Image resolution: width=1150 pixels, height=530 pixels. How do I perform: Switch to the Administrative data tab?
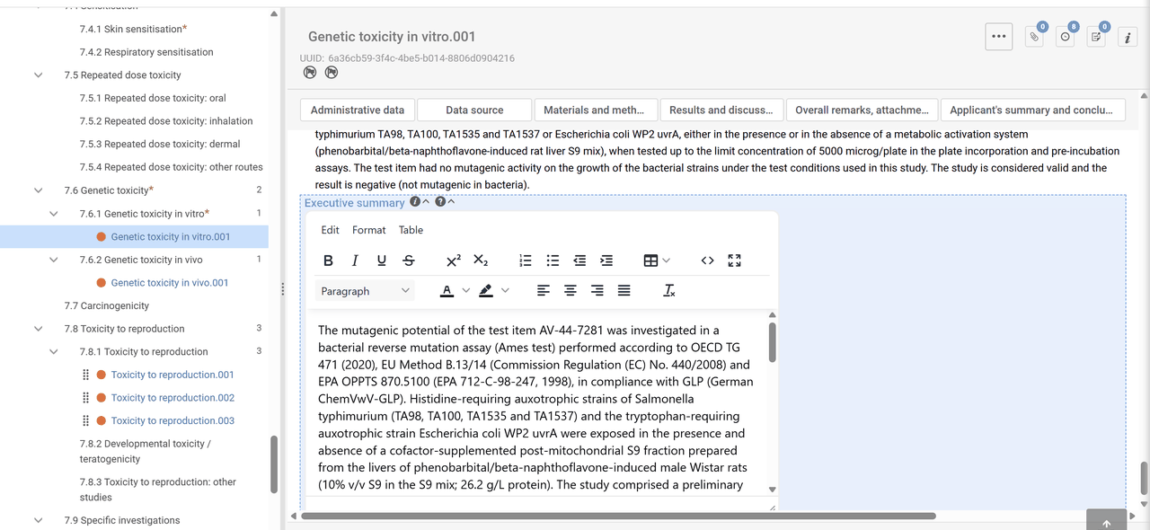[358, 110]
